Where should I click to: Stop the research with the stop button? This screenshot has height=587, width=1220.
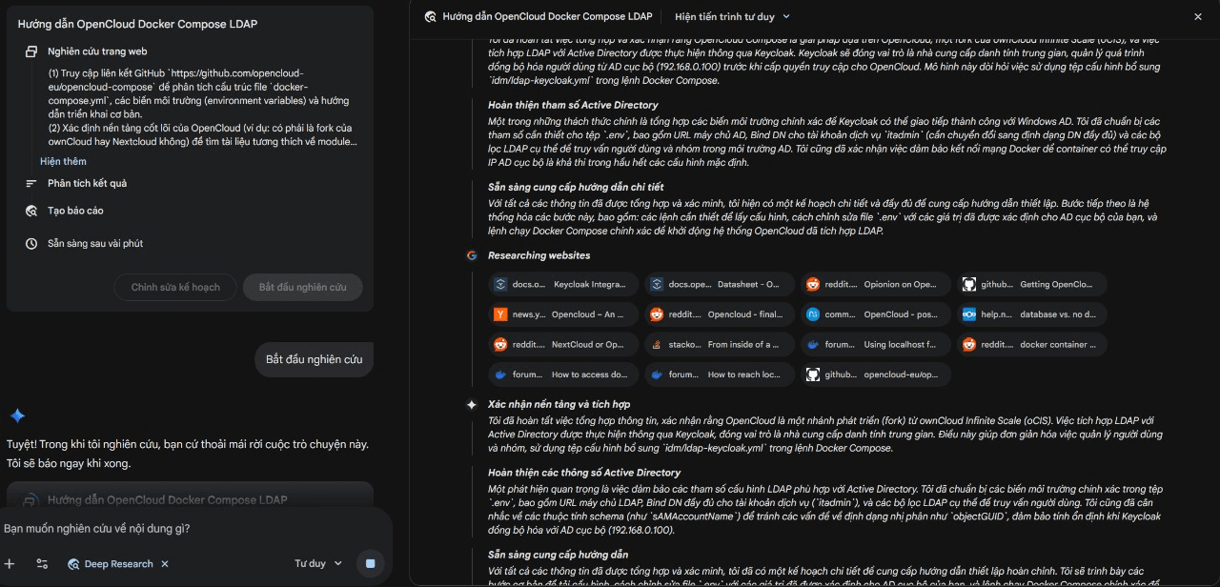[x=370, y=564]
